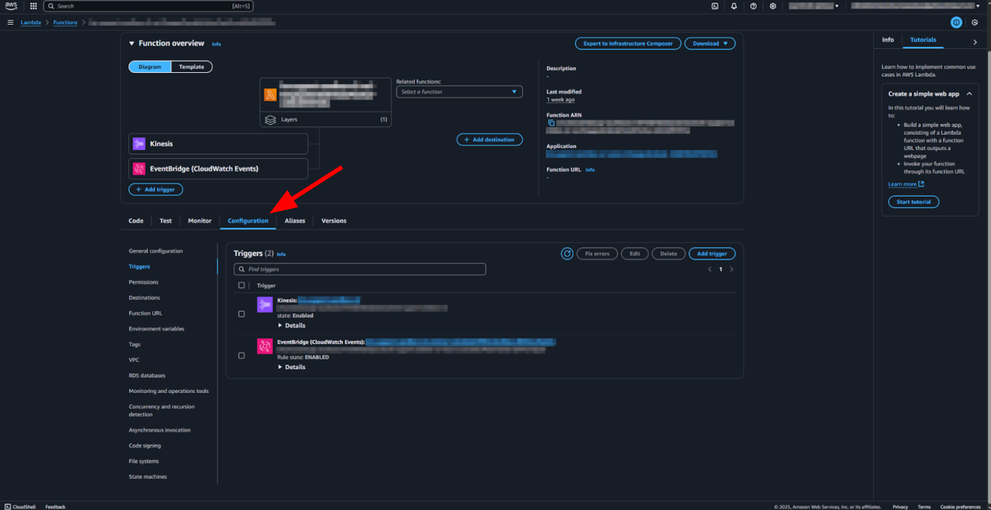
Task: Open the Related functions dropdown
Action: click(459, 92)
